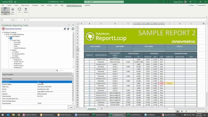The image size is (208, 117).
Task: Select Holes control view
Action: click(16, 46)
